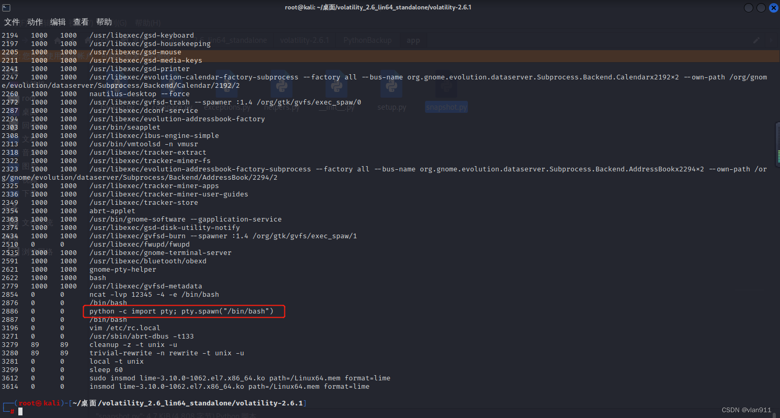Open the 帮助 menu

pyautogui.click(x=104, y=22)
